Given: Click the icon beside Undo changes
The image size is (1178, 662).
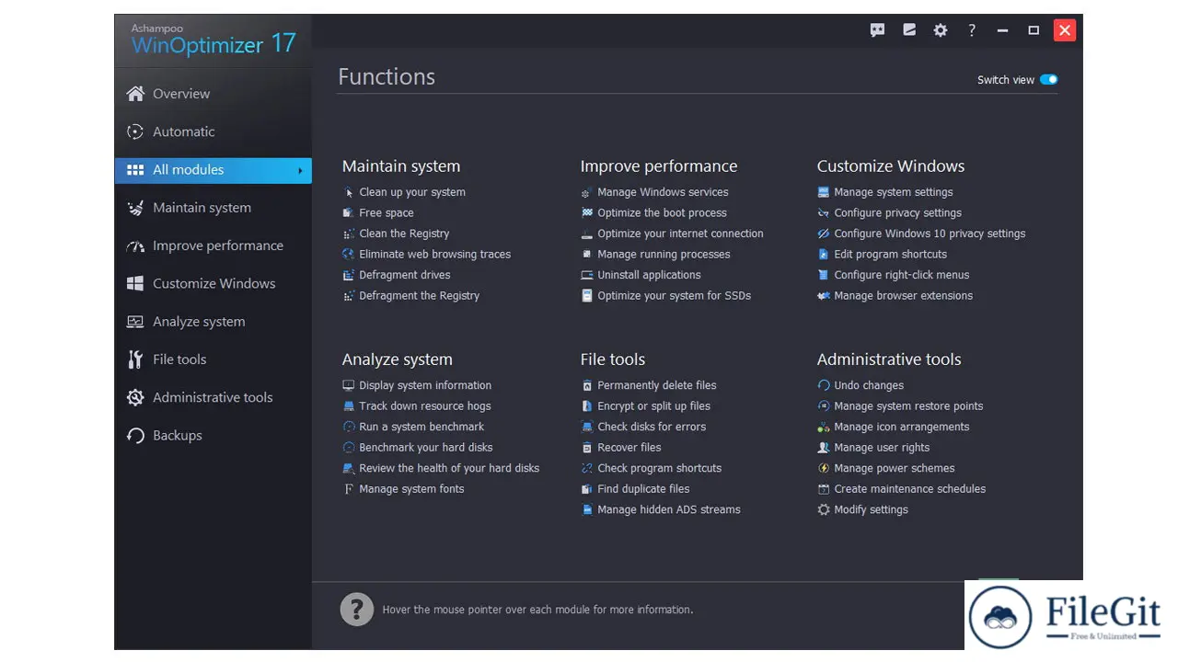Looking at the screenshot, I should [x=824, y=385].
